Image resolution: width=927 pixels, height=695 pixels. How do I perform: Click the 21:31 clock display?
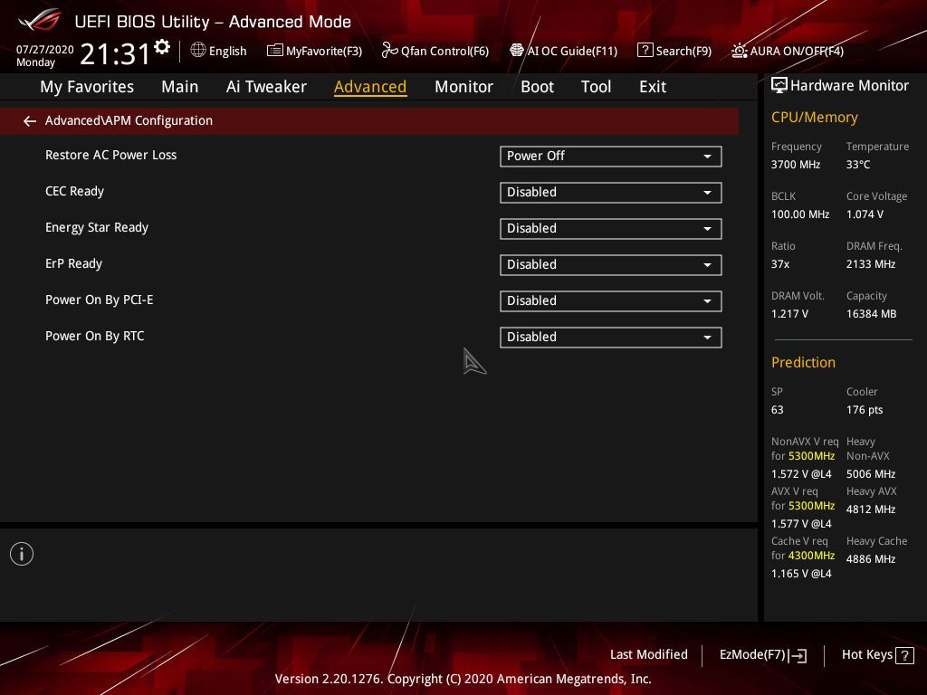click(115, 53)
